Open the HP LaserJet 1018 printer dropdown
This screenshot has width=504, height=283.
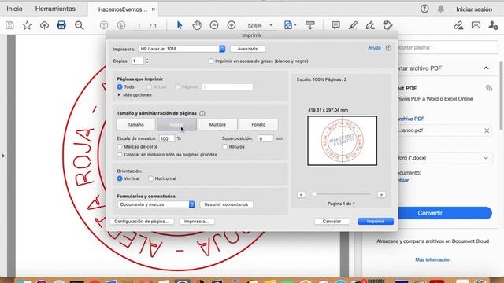click(x=182, y=49)
